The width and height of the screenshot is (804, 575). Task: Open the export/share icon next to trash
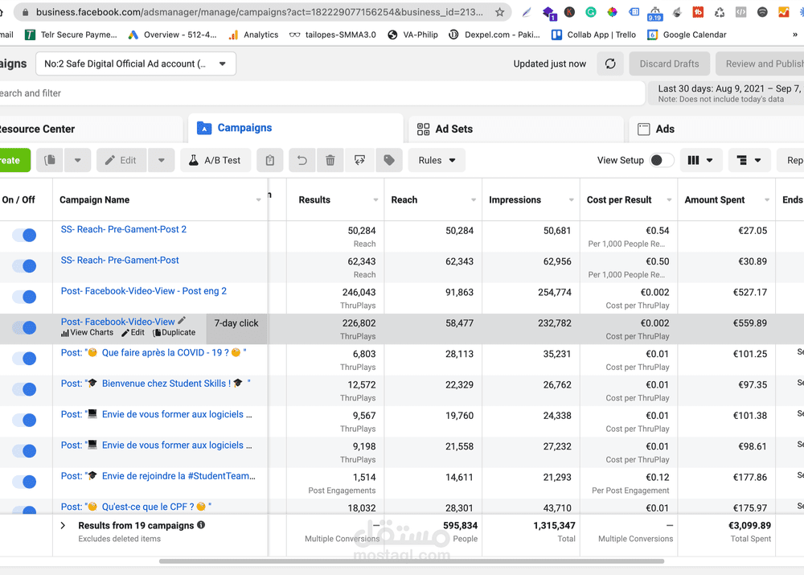click(359, 160)
